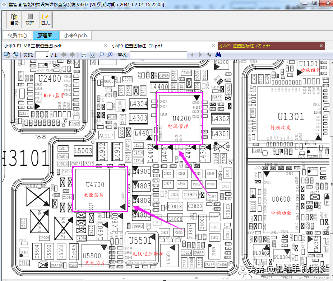Click the C3820 capacitor label

[x=195, y=206]
